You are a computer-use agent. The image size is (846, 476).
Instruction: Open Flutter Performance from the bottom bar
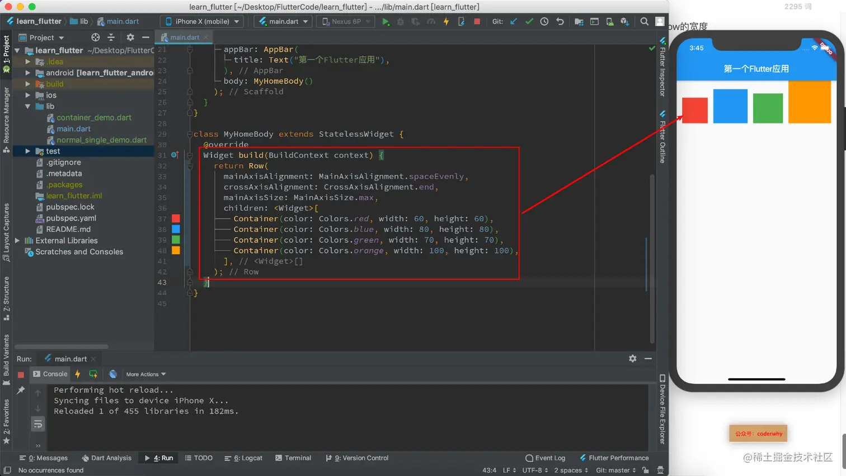click(614, 458)
